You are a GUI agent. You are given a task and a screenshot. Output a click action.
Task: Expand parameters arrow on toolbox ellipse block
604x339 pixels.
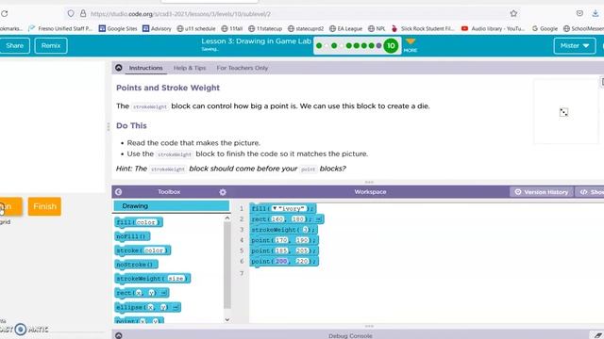176,307
